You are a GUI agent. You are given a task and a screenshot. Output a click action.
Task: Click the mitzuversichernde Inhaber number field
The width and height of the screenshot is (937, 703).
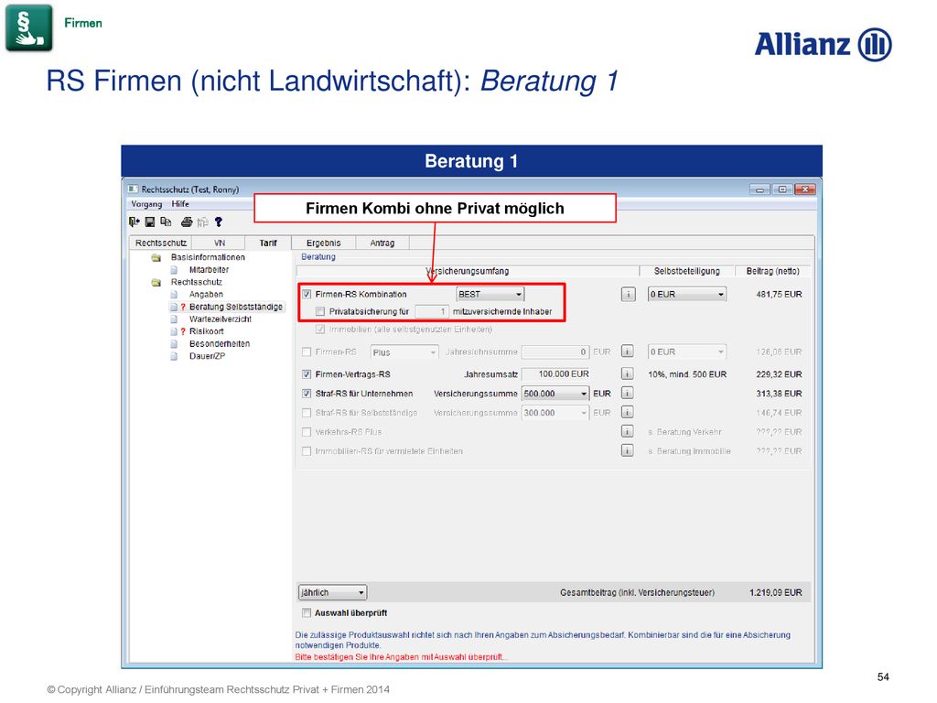[x=432, y=311]
